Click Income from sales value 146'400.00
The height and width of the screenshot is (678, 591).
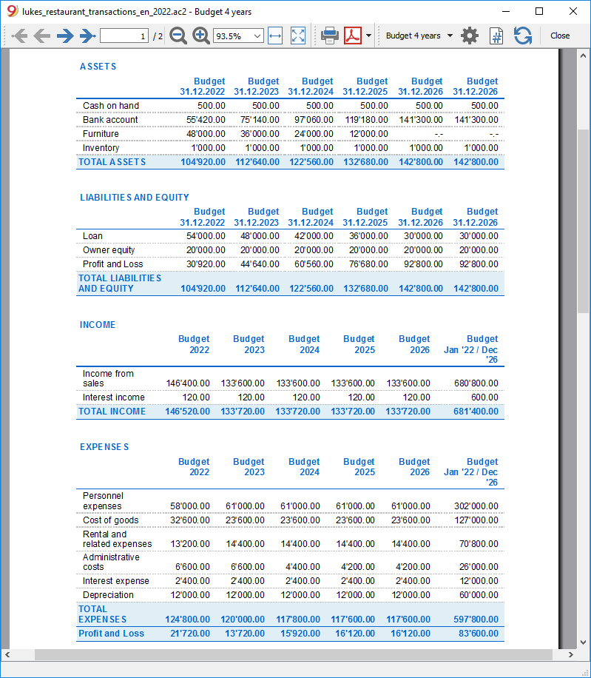[x=188, y=383]
